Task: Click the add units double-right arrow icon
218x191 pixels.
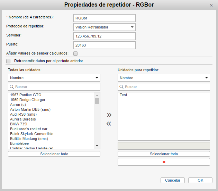Action: [109, 115]
